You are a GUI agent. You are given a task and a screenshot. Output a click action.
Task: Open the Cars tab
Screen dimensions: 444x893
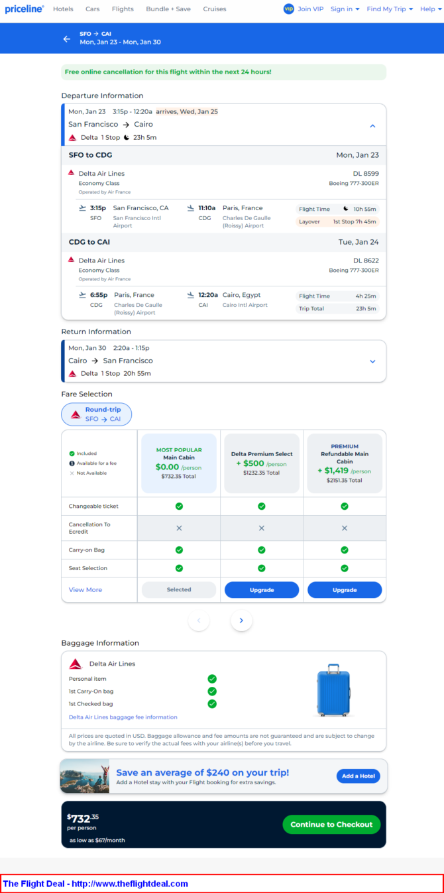coord(93,9)
